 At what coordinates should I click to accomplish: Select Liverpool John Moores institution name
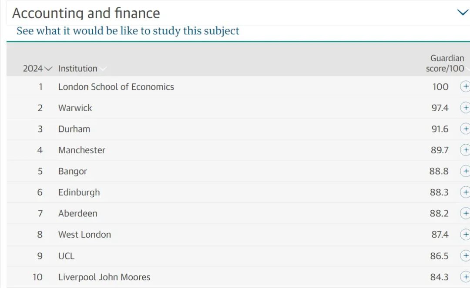tap(104, 277)
